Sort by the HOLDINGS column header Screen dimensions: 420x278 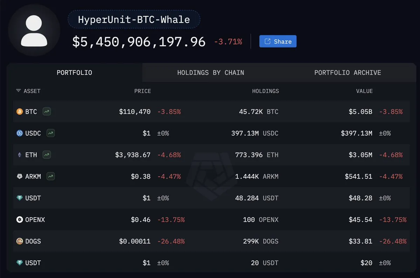[266, 91]
